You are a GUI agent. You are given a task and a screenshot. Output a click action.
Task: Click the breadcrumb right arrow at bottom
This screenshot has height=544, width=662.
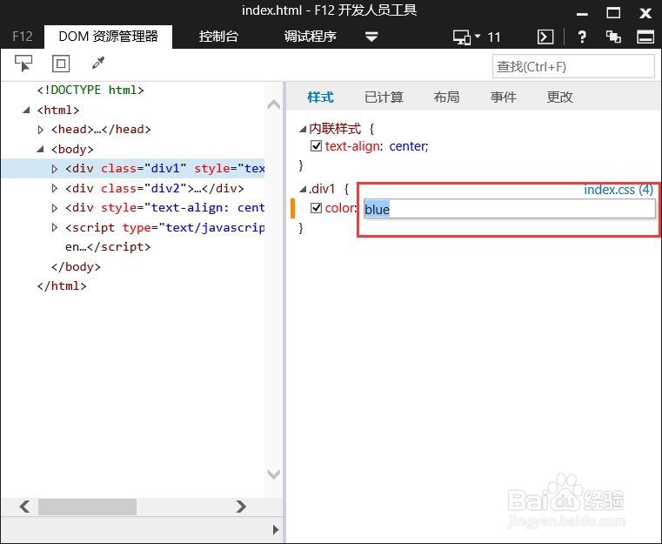coord(276,530)
